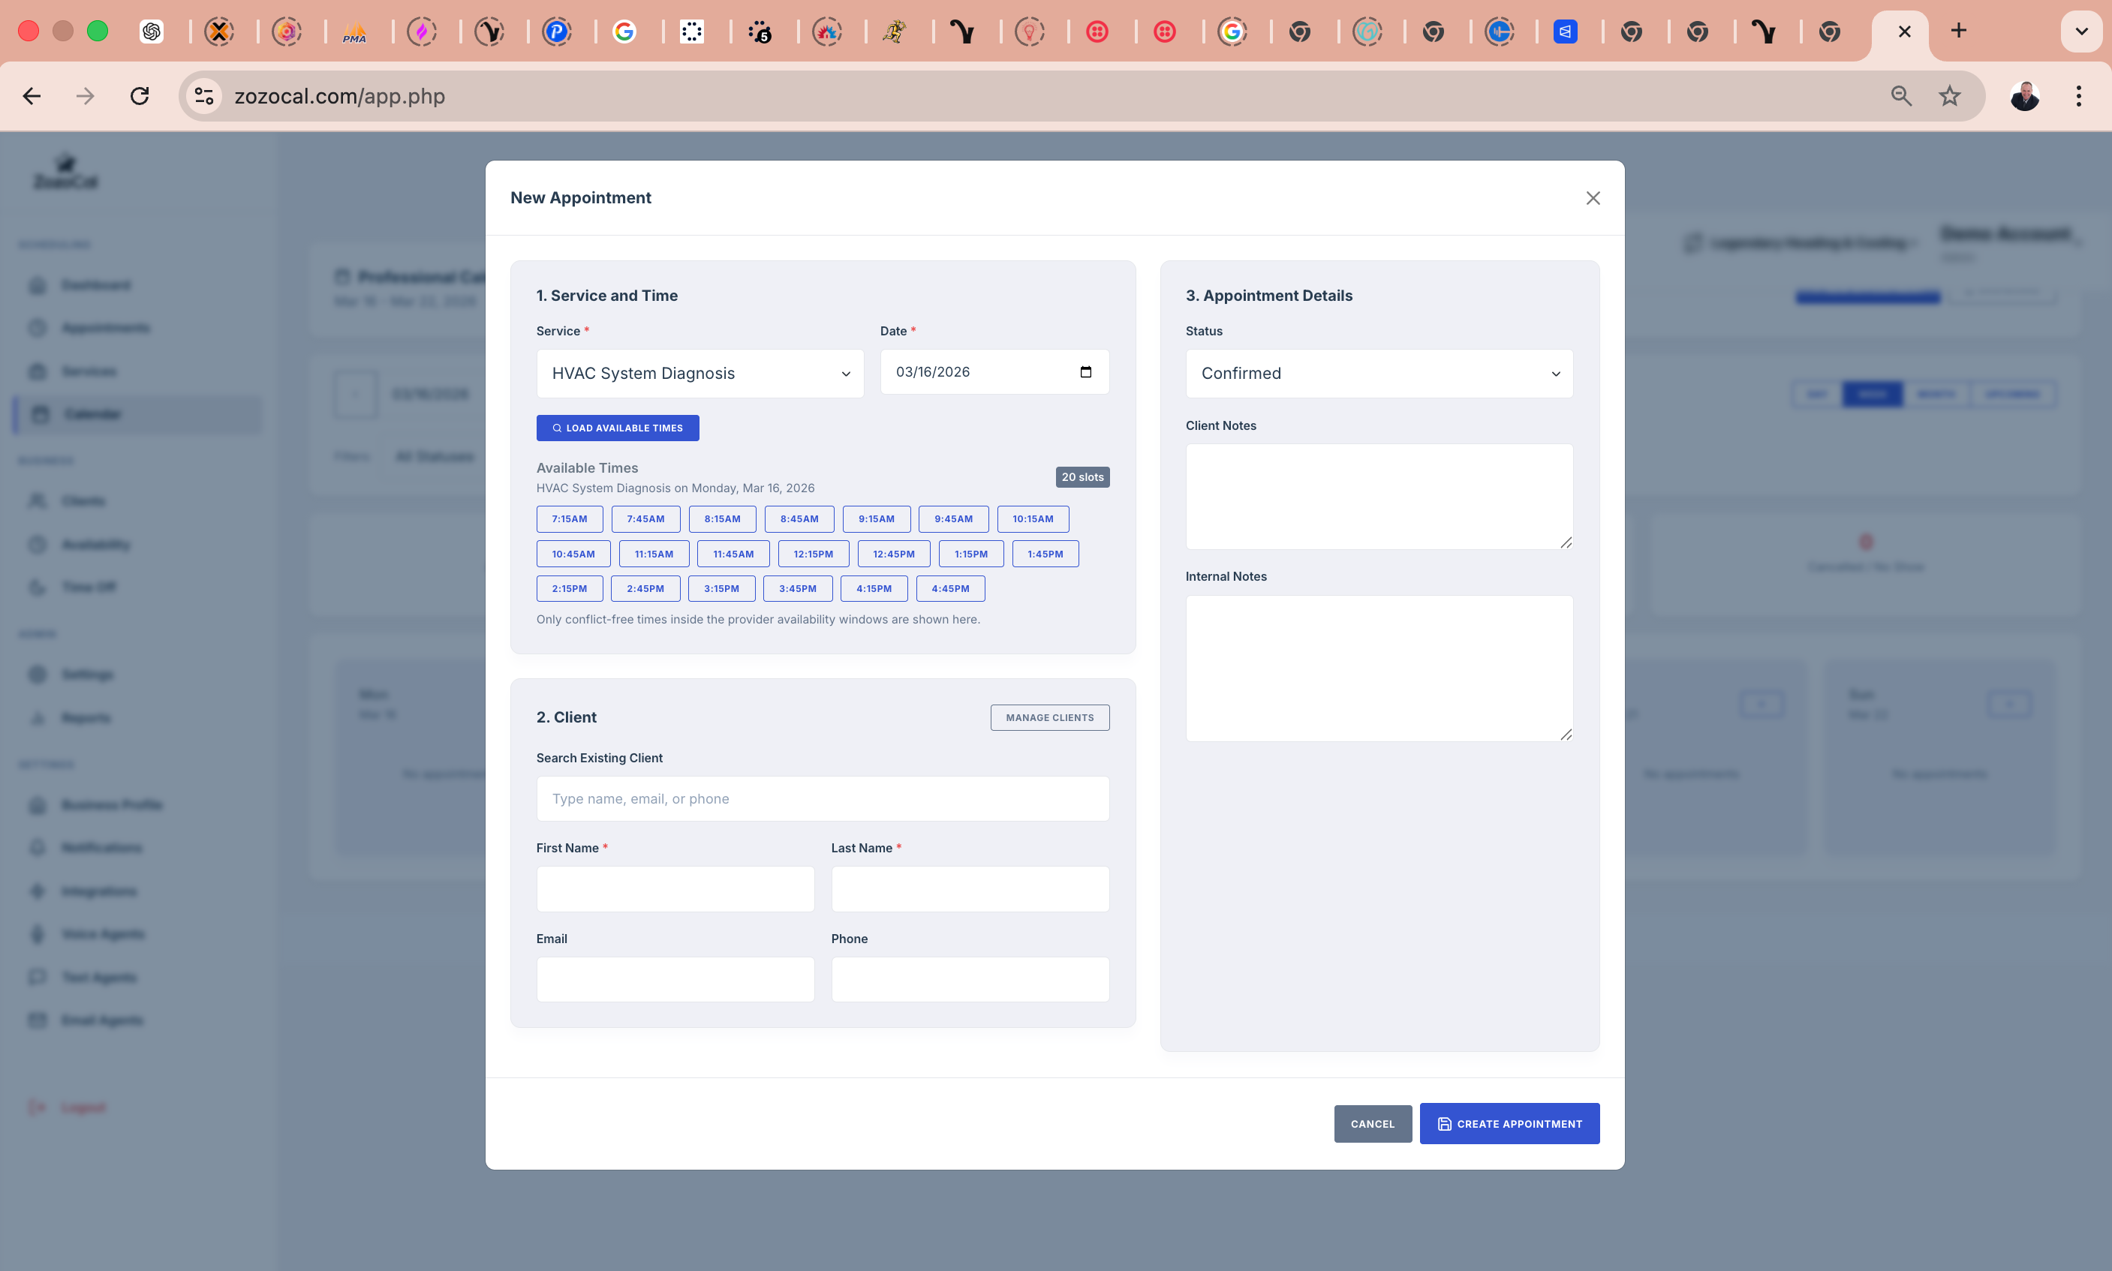This screenshot has height=1271, width=2112.
Task: Click the Chrome profile avatar
Action: pyautogui.click(x=2023, y=95)
